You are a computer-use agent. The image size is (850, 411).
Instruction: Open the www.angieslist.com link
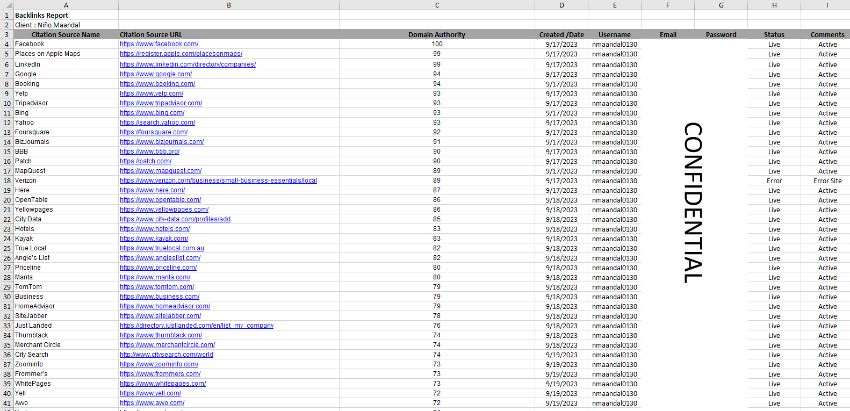[x=160, y=258]
